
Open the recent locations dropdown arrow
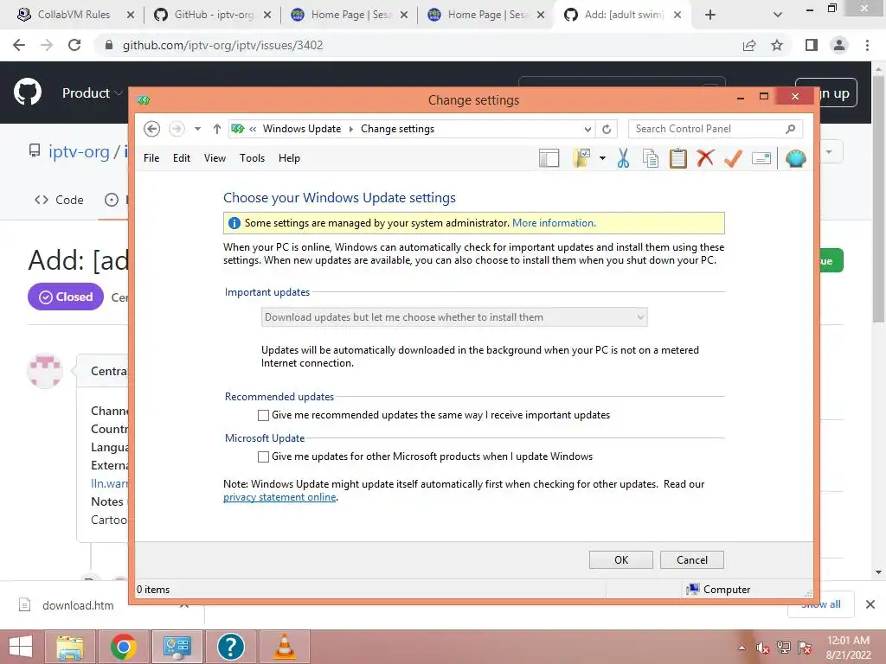pyautogui.click(x=197, y=129)
